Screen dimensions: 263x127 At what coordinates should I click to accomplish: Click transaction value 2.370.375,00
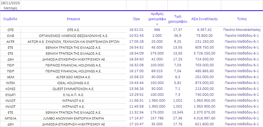[205, 112]
